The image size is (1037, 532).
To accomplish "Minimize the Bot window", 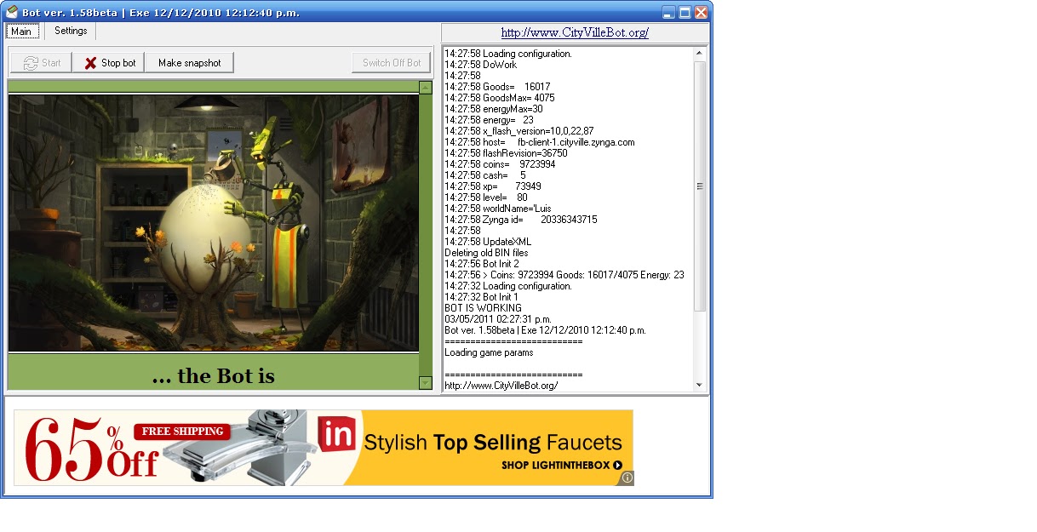I will coord(668,12).
